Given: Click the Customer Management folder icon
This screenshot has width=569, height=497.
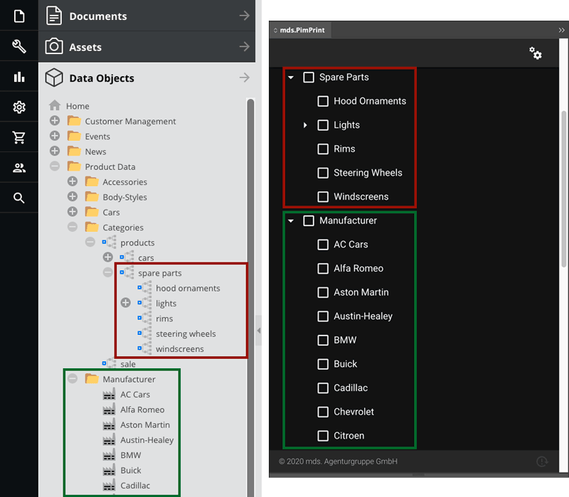Looking at the screenshot, I should coord(74,121).
